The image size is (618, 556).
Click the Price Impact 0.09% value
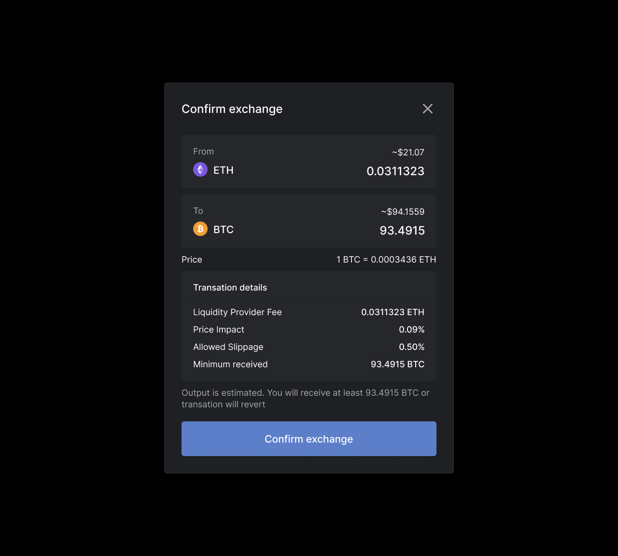tap(412, 329)
